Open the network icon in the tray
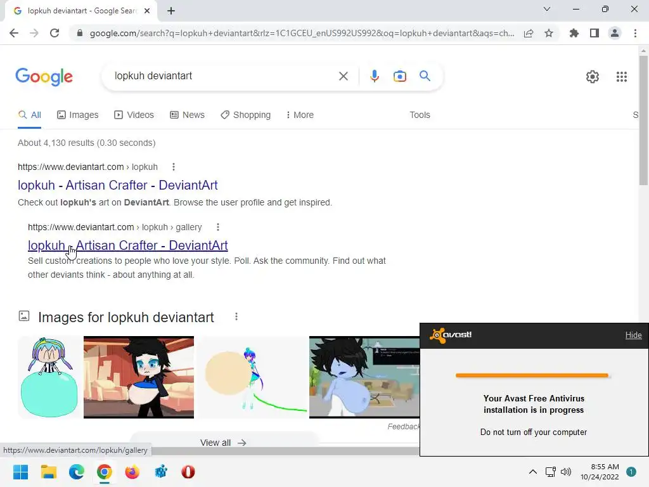The image size is (649, 487). tap(551, 472)
